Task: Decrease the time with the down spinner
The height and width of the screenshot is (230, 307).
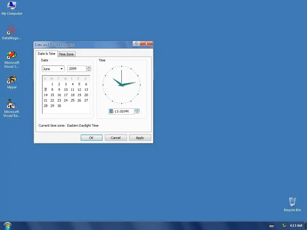Action: click(x=137, y=113)
